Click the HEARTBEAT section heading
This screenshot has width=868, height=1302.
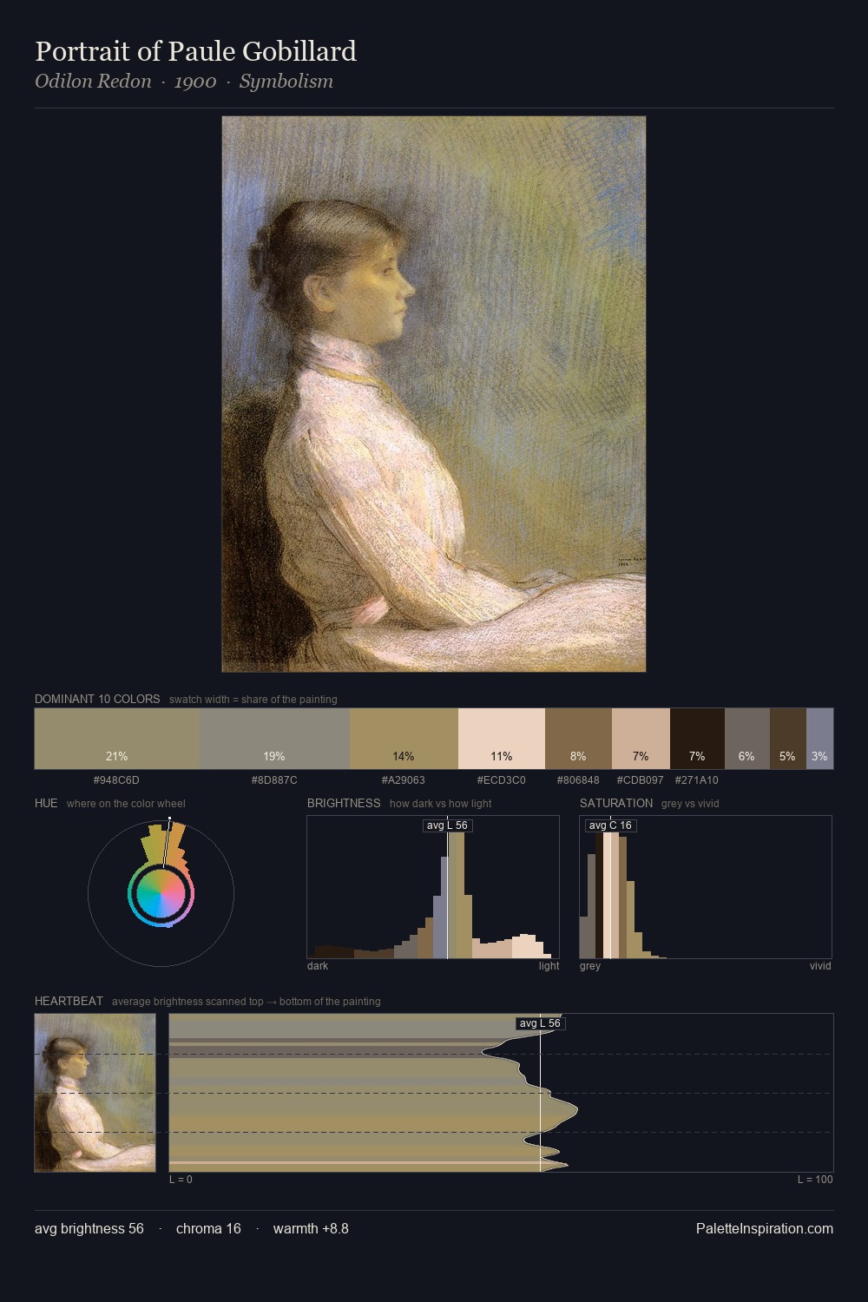[69, 1001]
